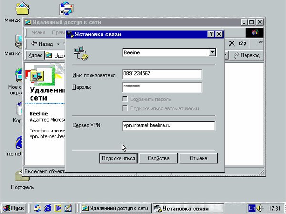Open the Пуск start menu
Viewport: 286px width, 214px height.
pos(14,208)
